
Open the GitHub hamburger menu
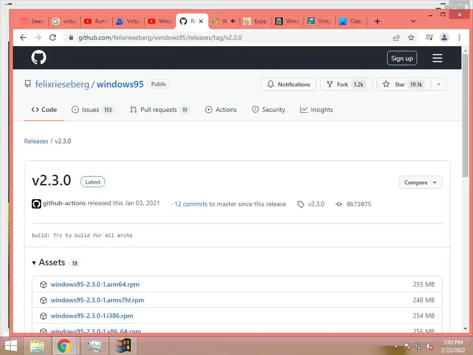click(x=437, y=58)
